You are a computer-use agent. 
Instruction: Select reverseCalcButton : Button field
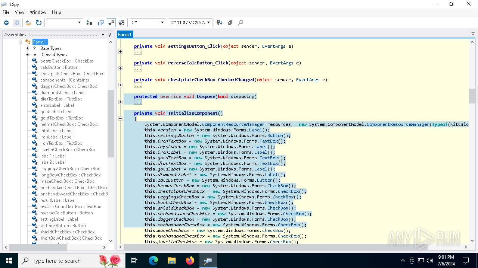(66, 213)
